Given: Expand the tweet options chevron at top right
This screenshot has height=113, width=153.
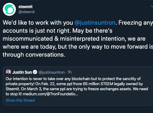Looking at the screenshot, I should tap(152, 7).
